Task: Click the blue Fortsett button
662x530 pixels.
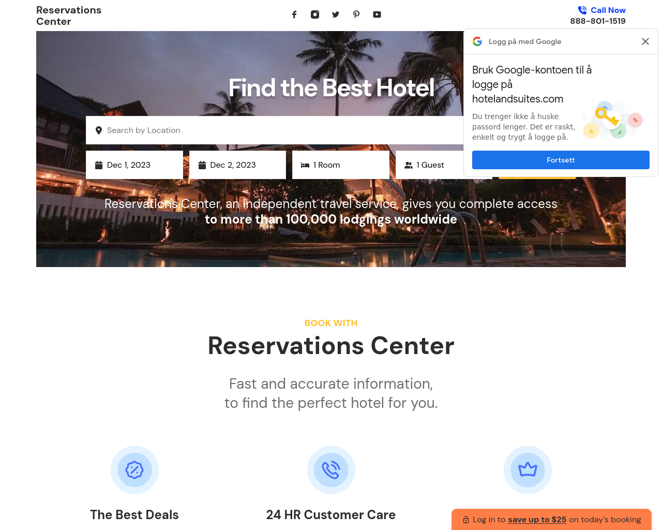Action: [561, 160]
